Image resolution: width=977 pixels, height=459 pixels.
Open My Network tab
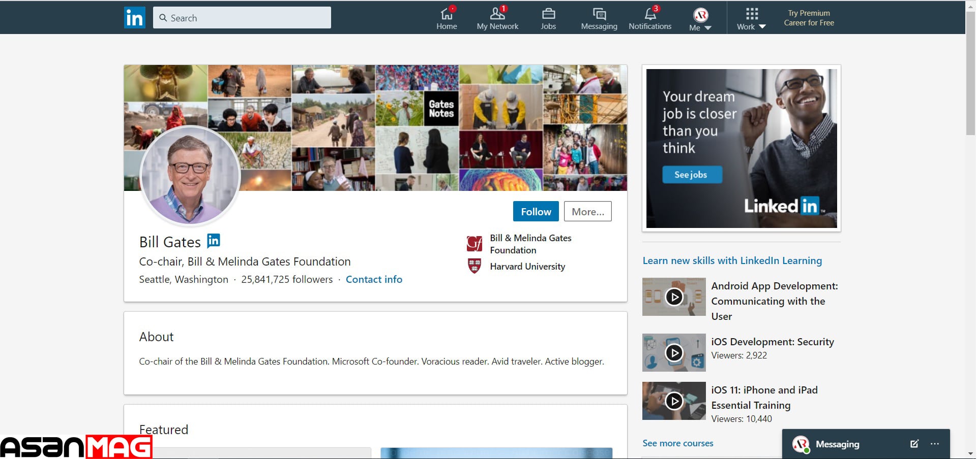[497, 18]
